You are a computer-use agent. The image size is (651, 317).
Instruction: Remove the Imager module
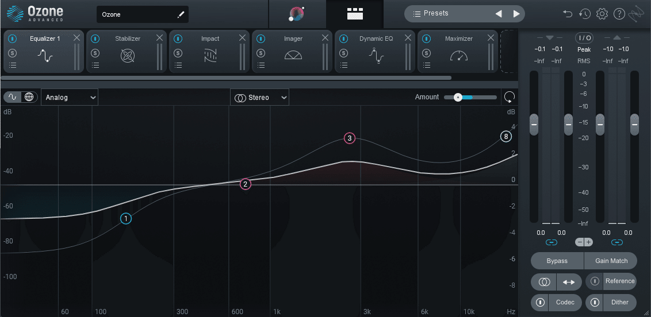coord(325,38)
